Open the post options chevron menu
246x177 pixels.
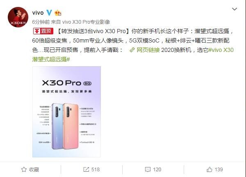pyautogui.click(x=235, y=9)
